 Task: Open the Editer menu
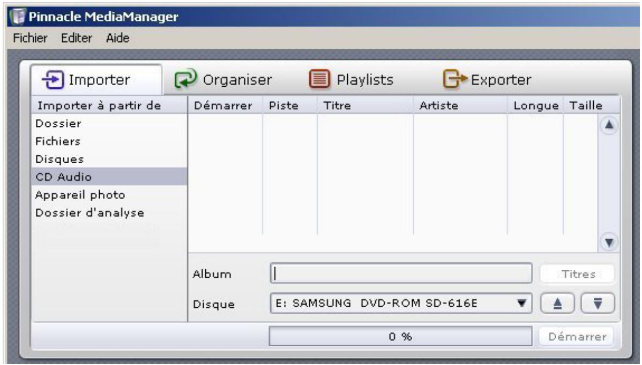(x=76, y=38)
